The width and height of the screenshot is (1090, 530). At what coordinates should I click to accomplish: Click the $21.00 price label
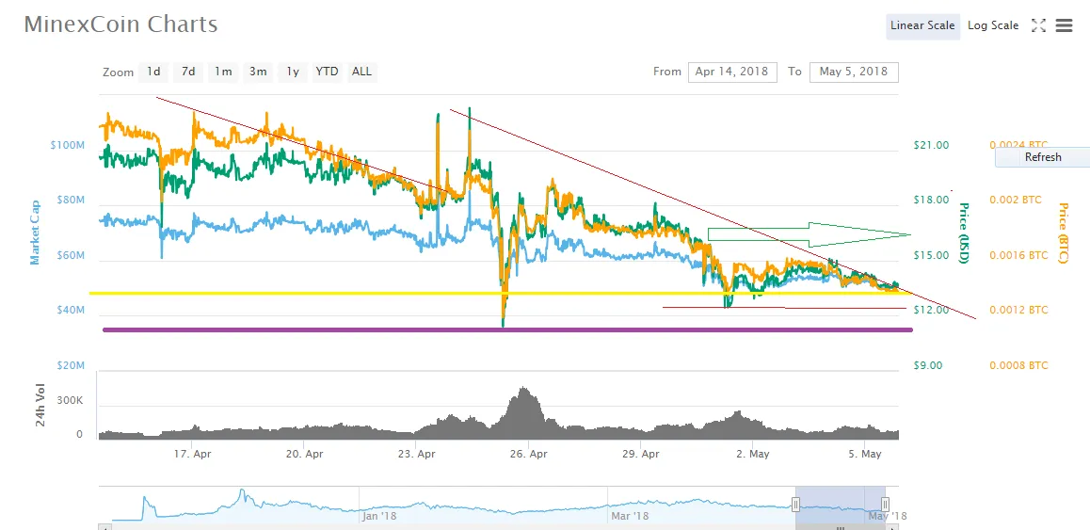coord(931,145)
